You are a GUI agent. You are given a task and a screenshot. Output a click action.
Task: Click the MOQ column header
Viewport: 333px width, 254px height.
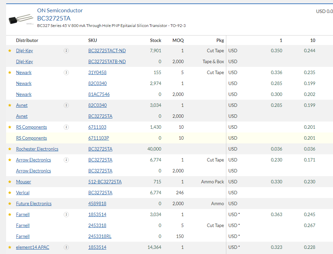[178, 40]
